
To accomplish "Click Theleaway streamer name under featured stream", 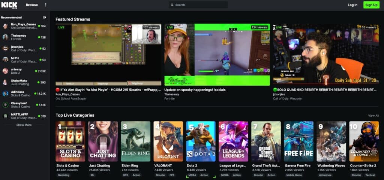I will (x=172, y=94).
